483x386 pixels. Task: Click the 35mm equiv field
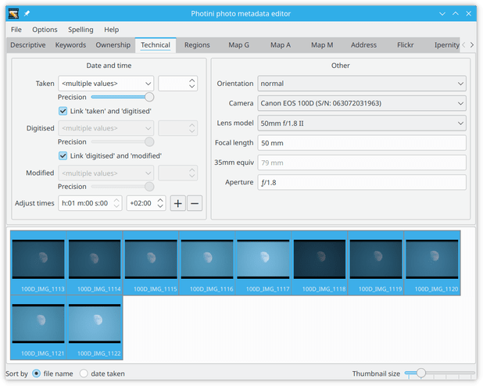tap(362, 163)
